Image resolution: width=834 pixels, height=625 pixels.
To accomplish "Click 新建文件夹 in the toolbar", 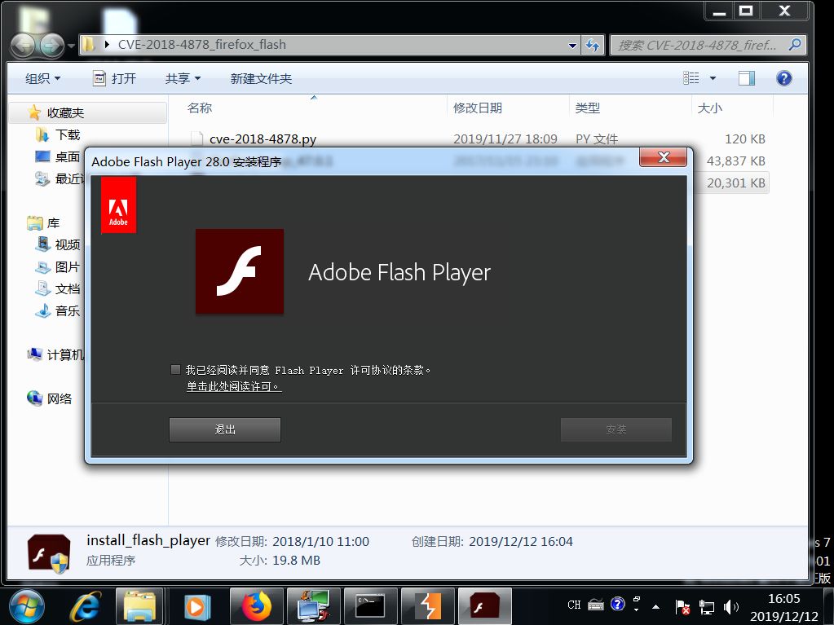I will [x=261, y=79].
